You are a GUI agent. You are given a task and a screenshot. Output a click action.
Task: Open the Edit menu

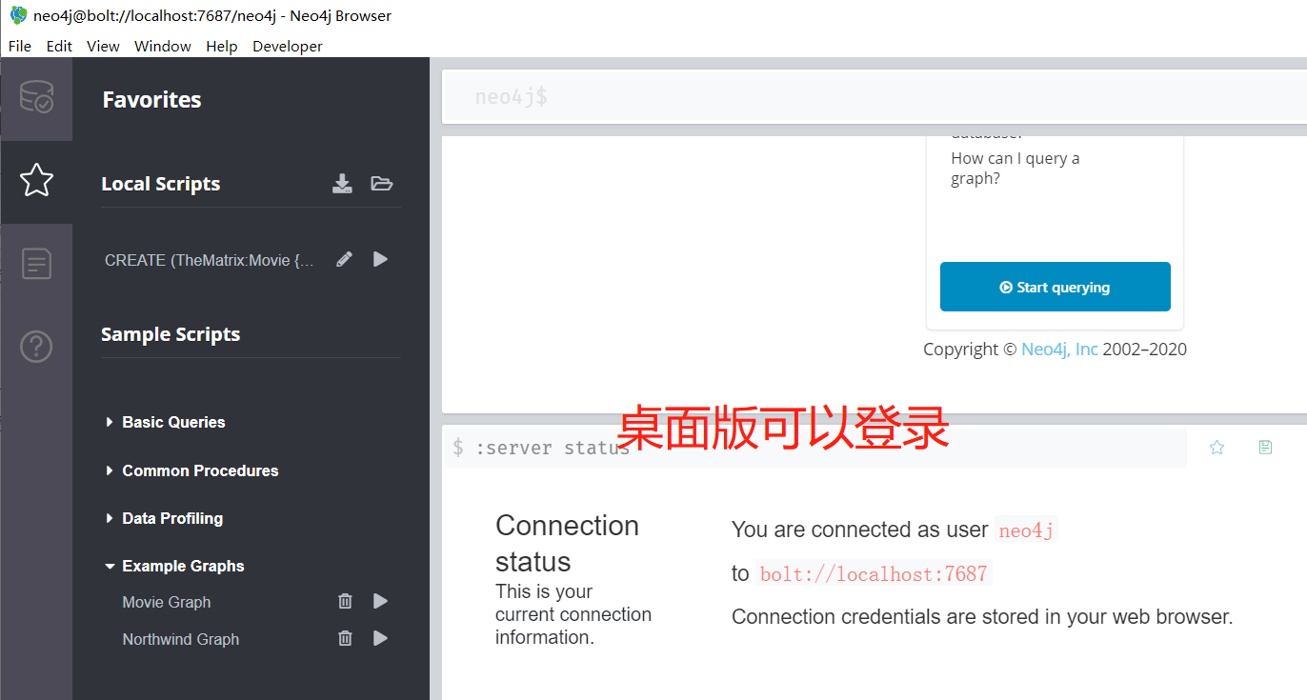pos(59,46)
